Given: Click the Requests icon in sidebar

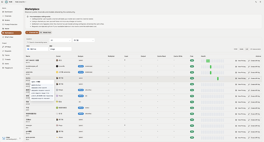Looking at the screenshot, I should [x=3, y=51].
